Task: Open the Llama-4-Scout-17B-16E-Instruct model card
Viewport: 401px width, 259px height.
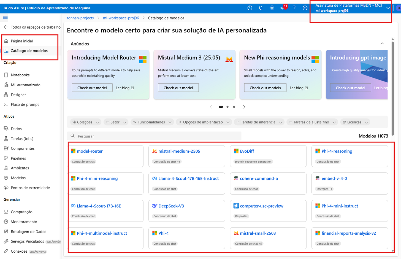Action: point(186,184)
